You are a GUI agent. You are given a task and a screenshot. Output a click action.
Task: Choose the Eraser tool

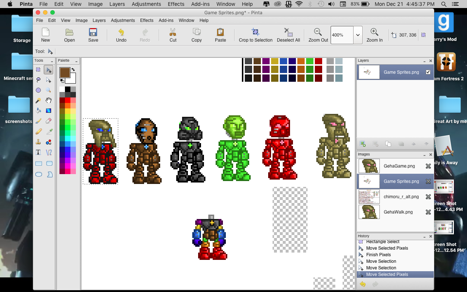49,121
